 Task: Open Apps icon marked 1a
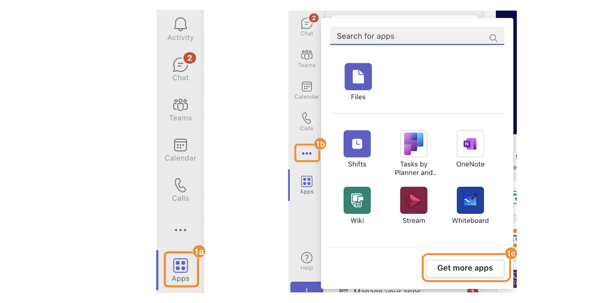pyautogui.click(x=181, y=270)
